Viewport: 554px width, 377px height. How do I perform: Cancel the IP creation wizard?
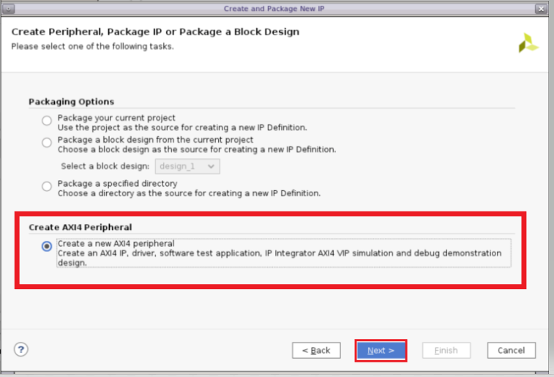click(x=511, y=351)
